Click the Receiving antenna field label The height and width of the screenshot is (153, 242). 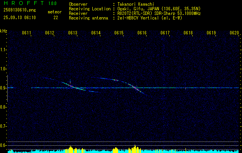[88, 18]
